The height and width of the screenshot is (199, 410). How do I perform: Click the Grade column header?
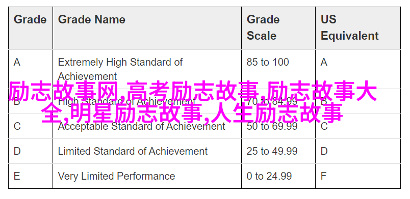(30, 28)
